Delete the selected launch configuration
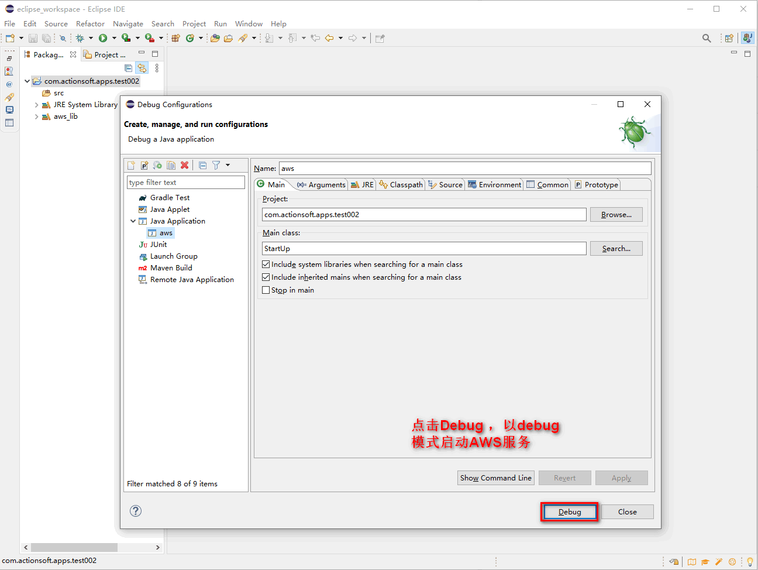 [184, 165]
